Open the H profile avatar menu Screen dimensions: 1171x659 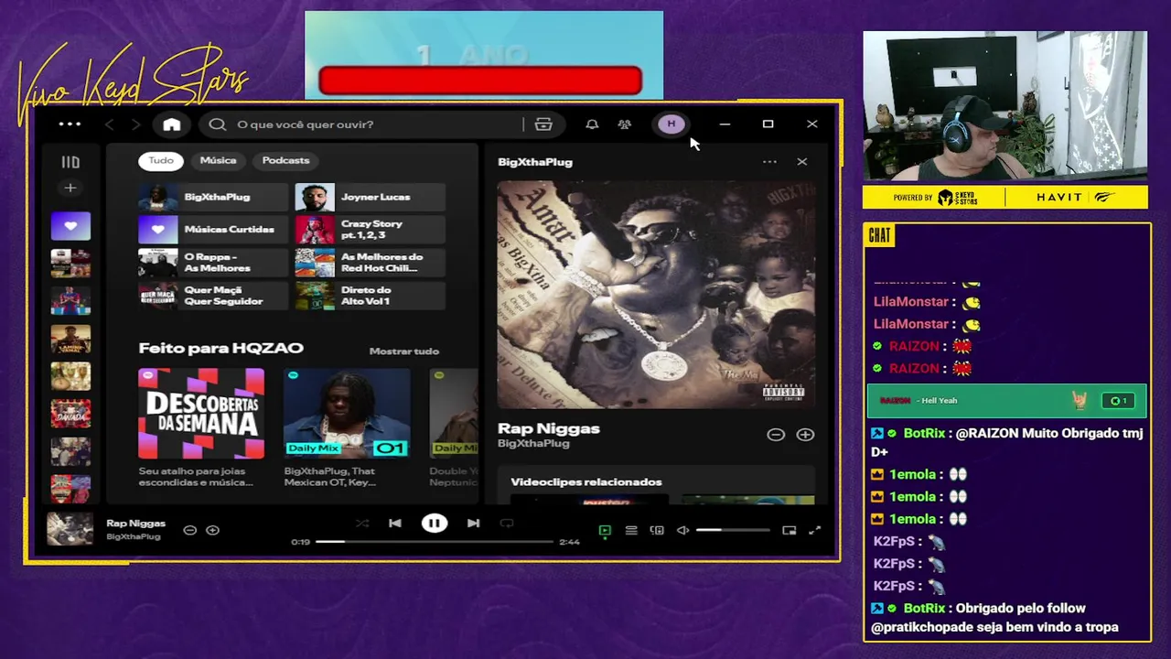pyautogui.click(x=671, y=124)
